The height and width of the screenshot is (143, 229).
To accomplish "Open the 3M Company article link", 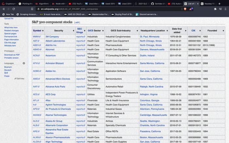I will click(52, 37).
